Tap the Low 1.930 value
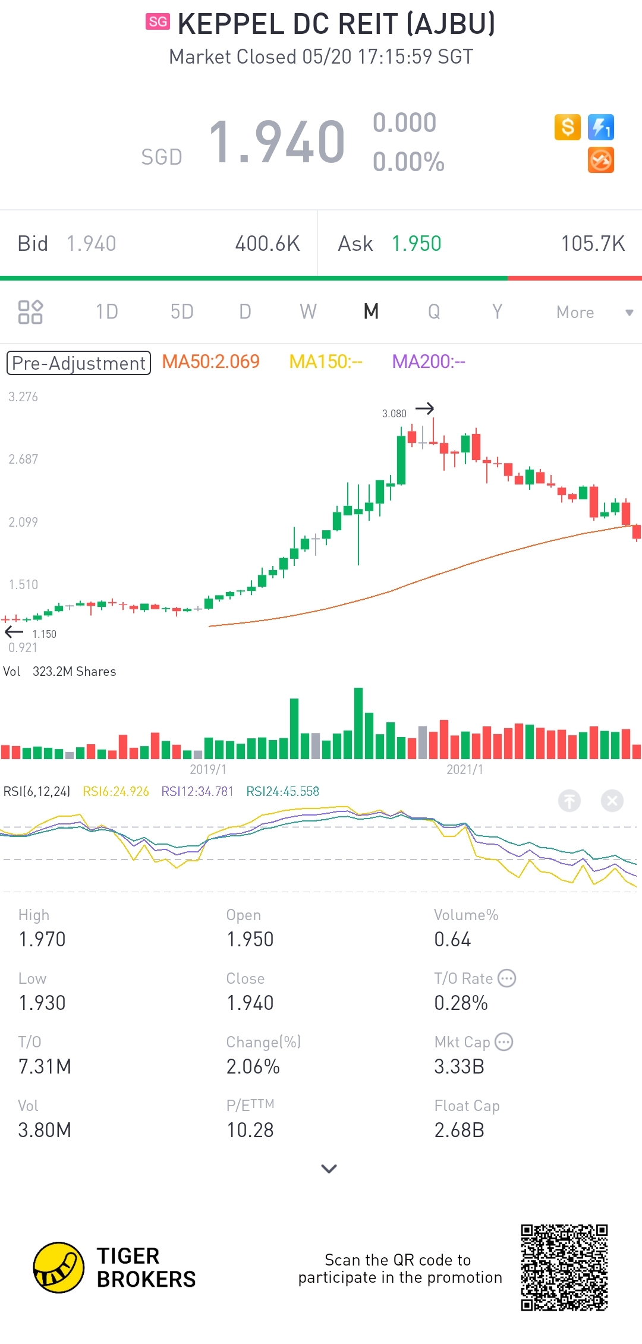 [x=42, y=1003]
